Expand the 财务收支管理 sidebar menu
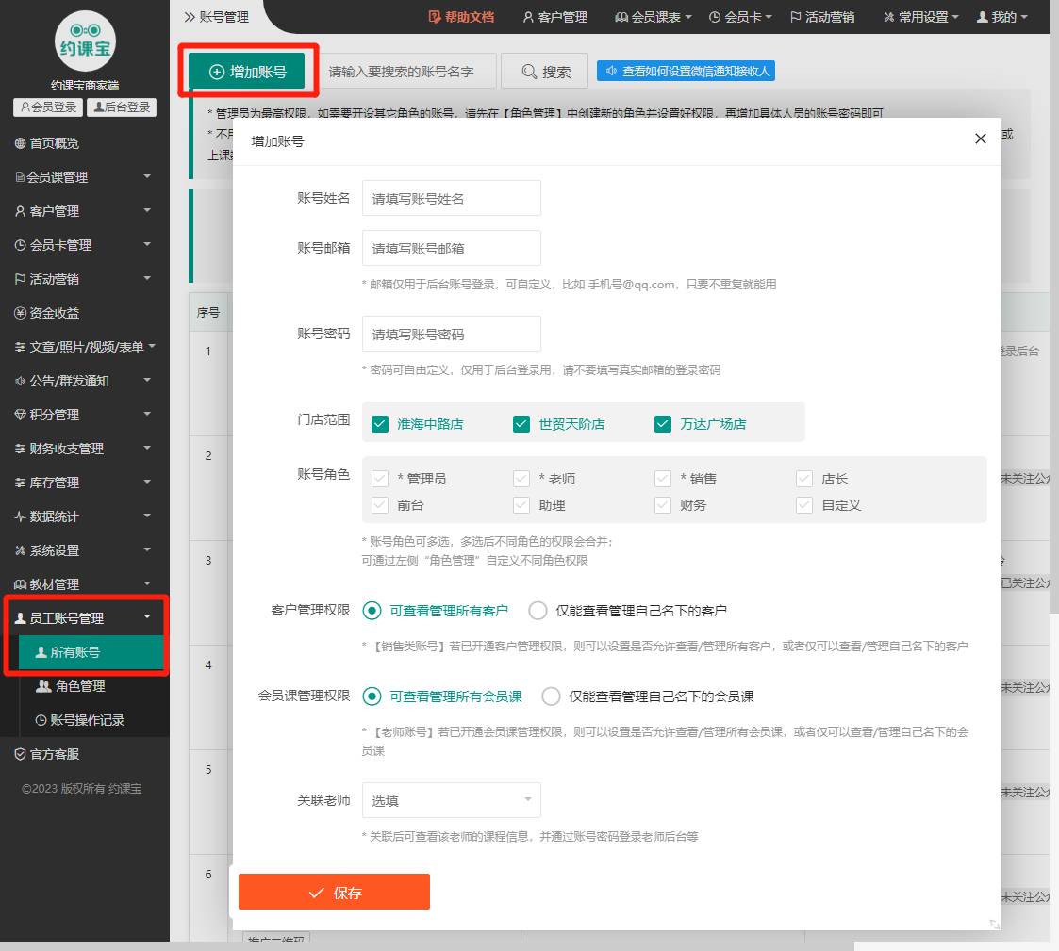The width and height of the screenshot is (1059, 951). [x=147, y=448]
